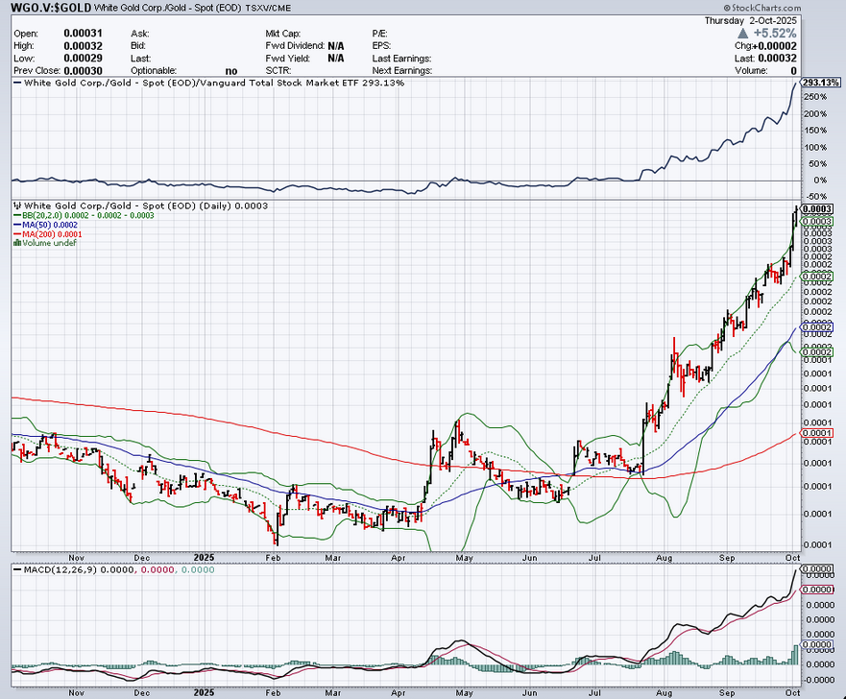Image resolution: width=846 pixels, height=699 pixels.
Task: Click the blue MA(50) legend marker
Action: pos(14,225)
